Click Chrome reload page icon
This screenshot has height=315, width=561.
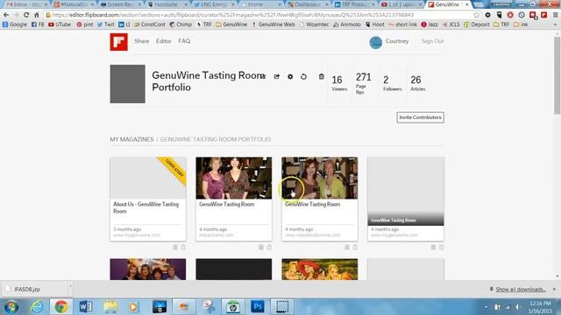pyautogui.click(x=26, y=15)
